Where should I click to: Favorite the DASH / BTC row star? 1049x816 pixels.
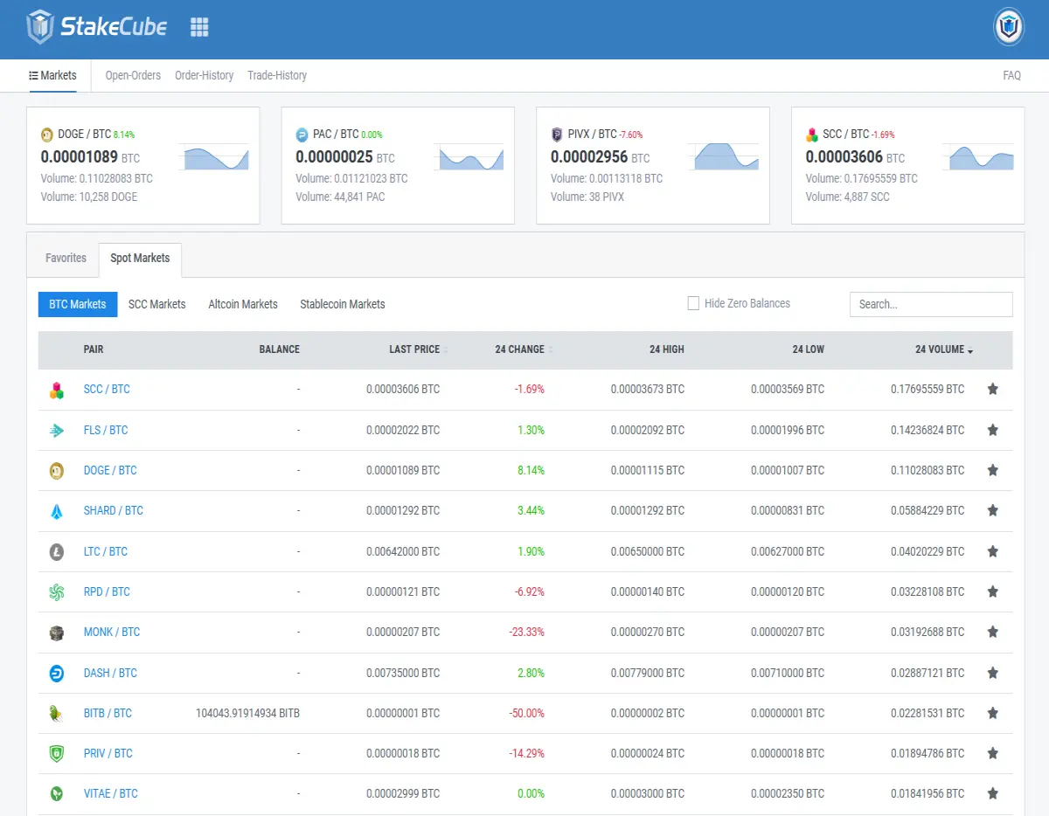pos(993,673)
